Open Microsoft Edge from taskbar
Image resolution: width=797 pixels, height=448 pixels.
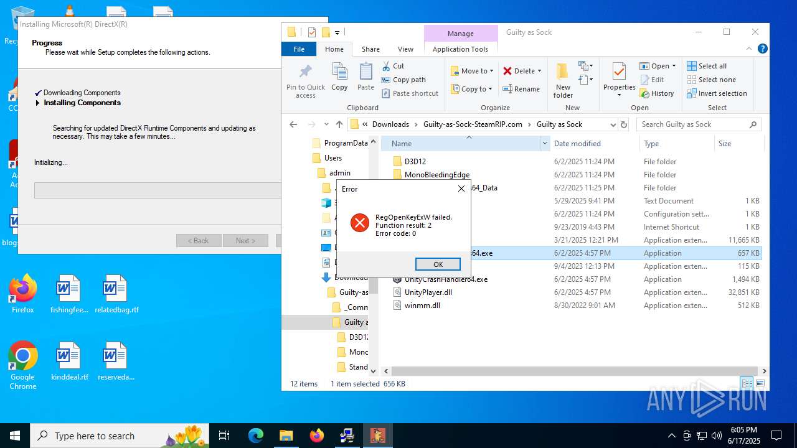(x=256, y=436)
